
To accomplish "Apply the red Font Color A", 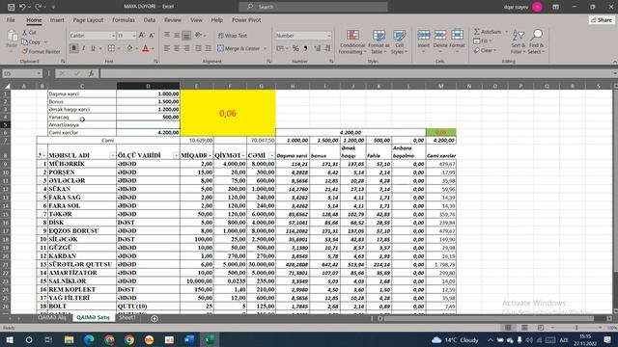I will pos(146,48).
